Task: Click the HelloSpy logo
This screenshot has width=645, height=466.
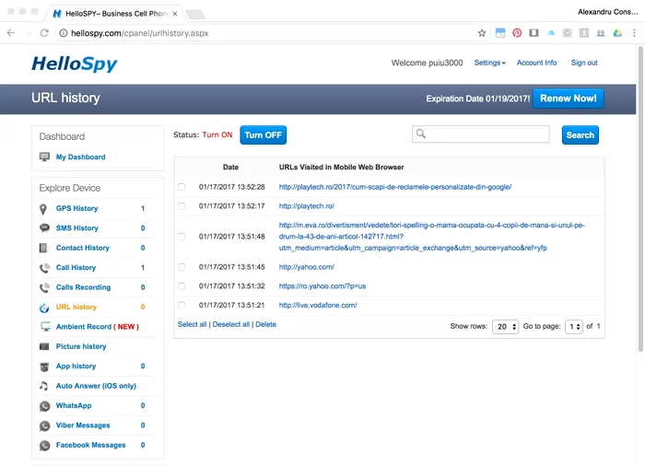Action: [75, 64]
